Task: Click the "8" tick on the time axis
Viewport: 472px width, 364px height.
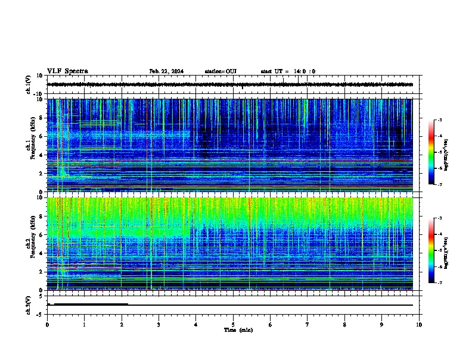Action: [344, 325]
